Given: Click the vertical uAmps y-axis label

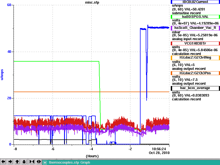Looking at the screenshot, I should coord(2,75).
